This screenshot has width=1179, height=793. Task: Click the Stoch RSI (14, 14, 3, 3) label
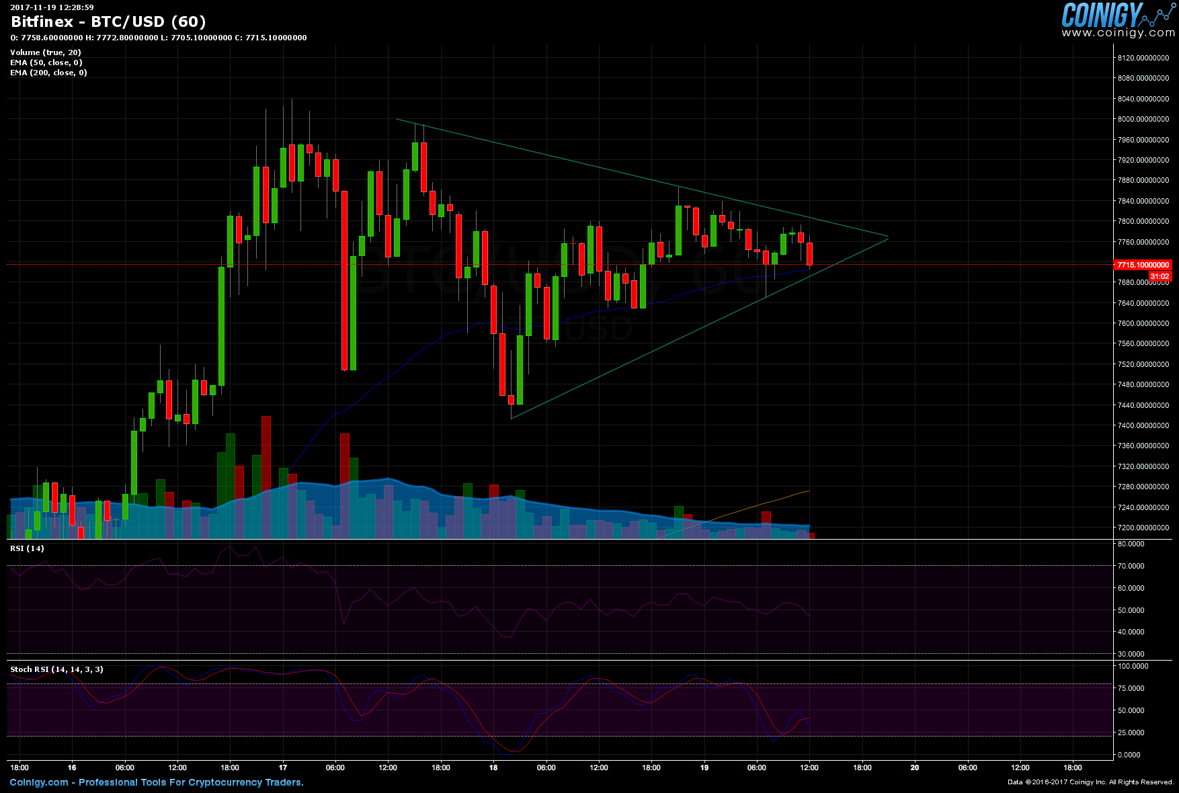[x=56, y=669]
